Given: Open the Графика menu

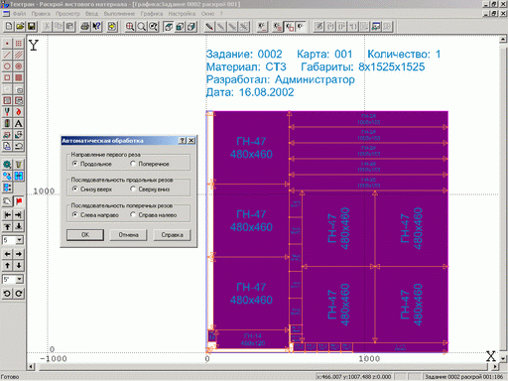Looking at the screenshot, I should [152, 14].
